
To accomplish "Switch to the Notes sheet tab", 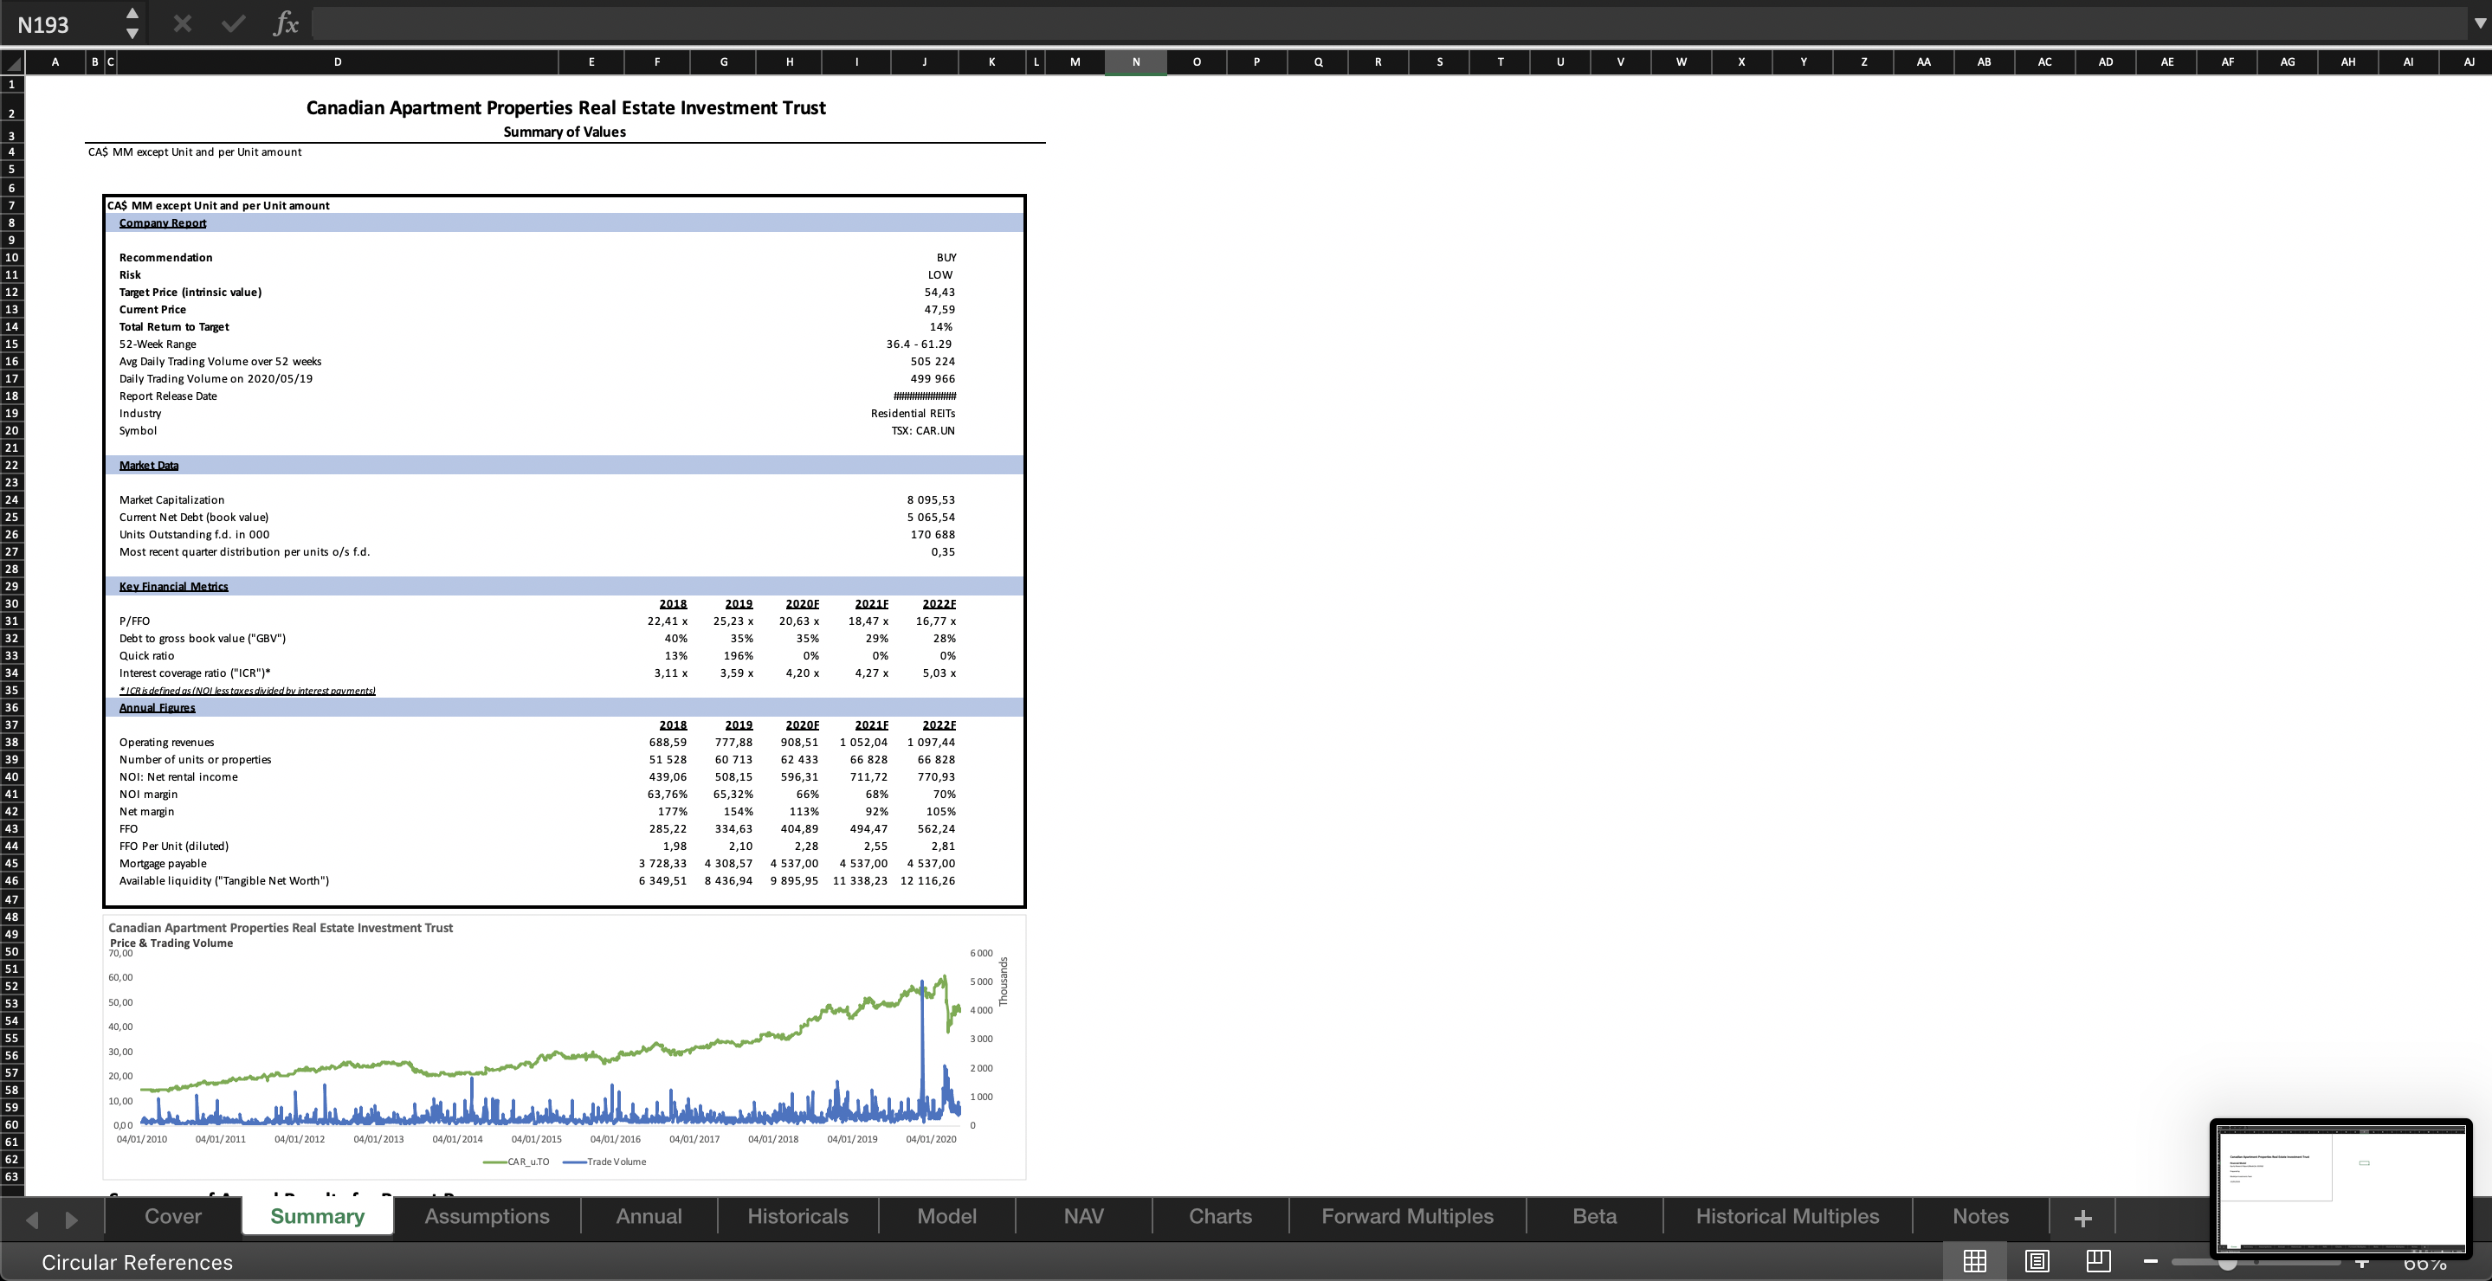I will 1980,1216.
